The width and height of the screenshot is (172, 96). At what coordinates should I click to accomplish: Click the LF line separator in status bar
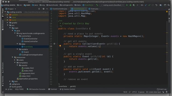click(x=130, y=92)
